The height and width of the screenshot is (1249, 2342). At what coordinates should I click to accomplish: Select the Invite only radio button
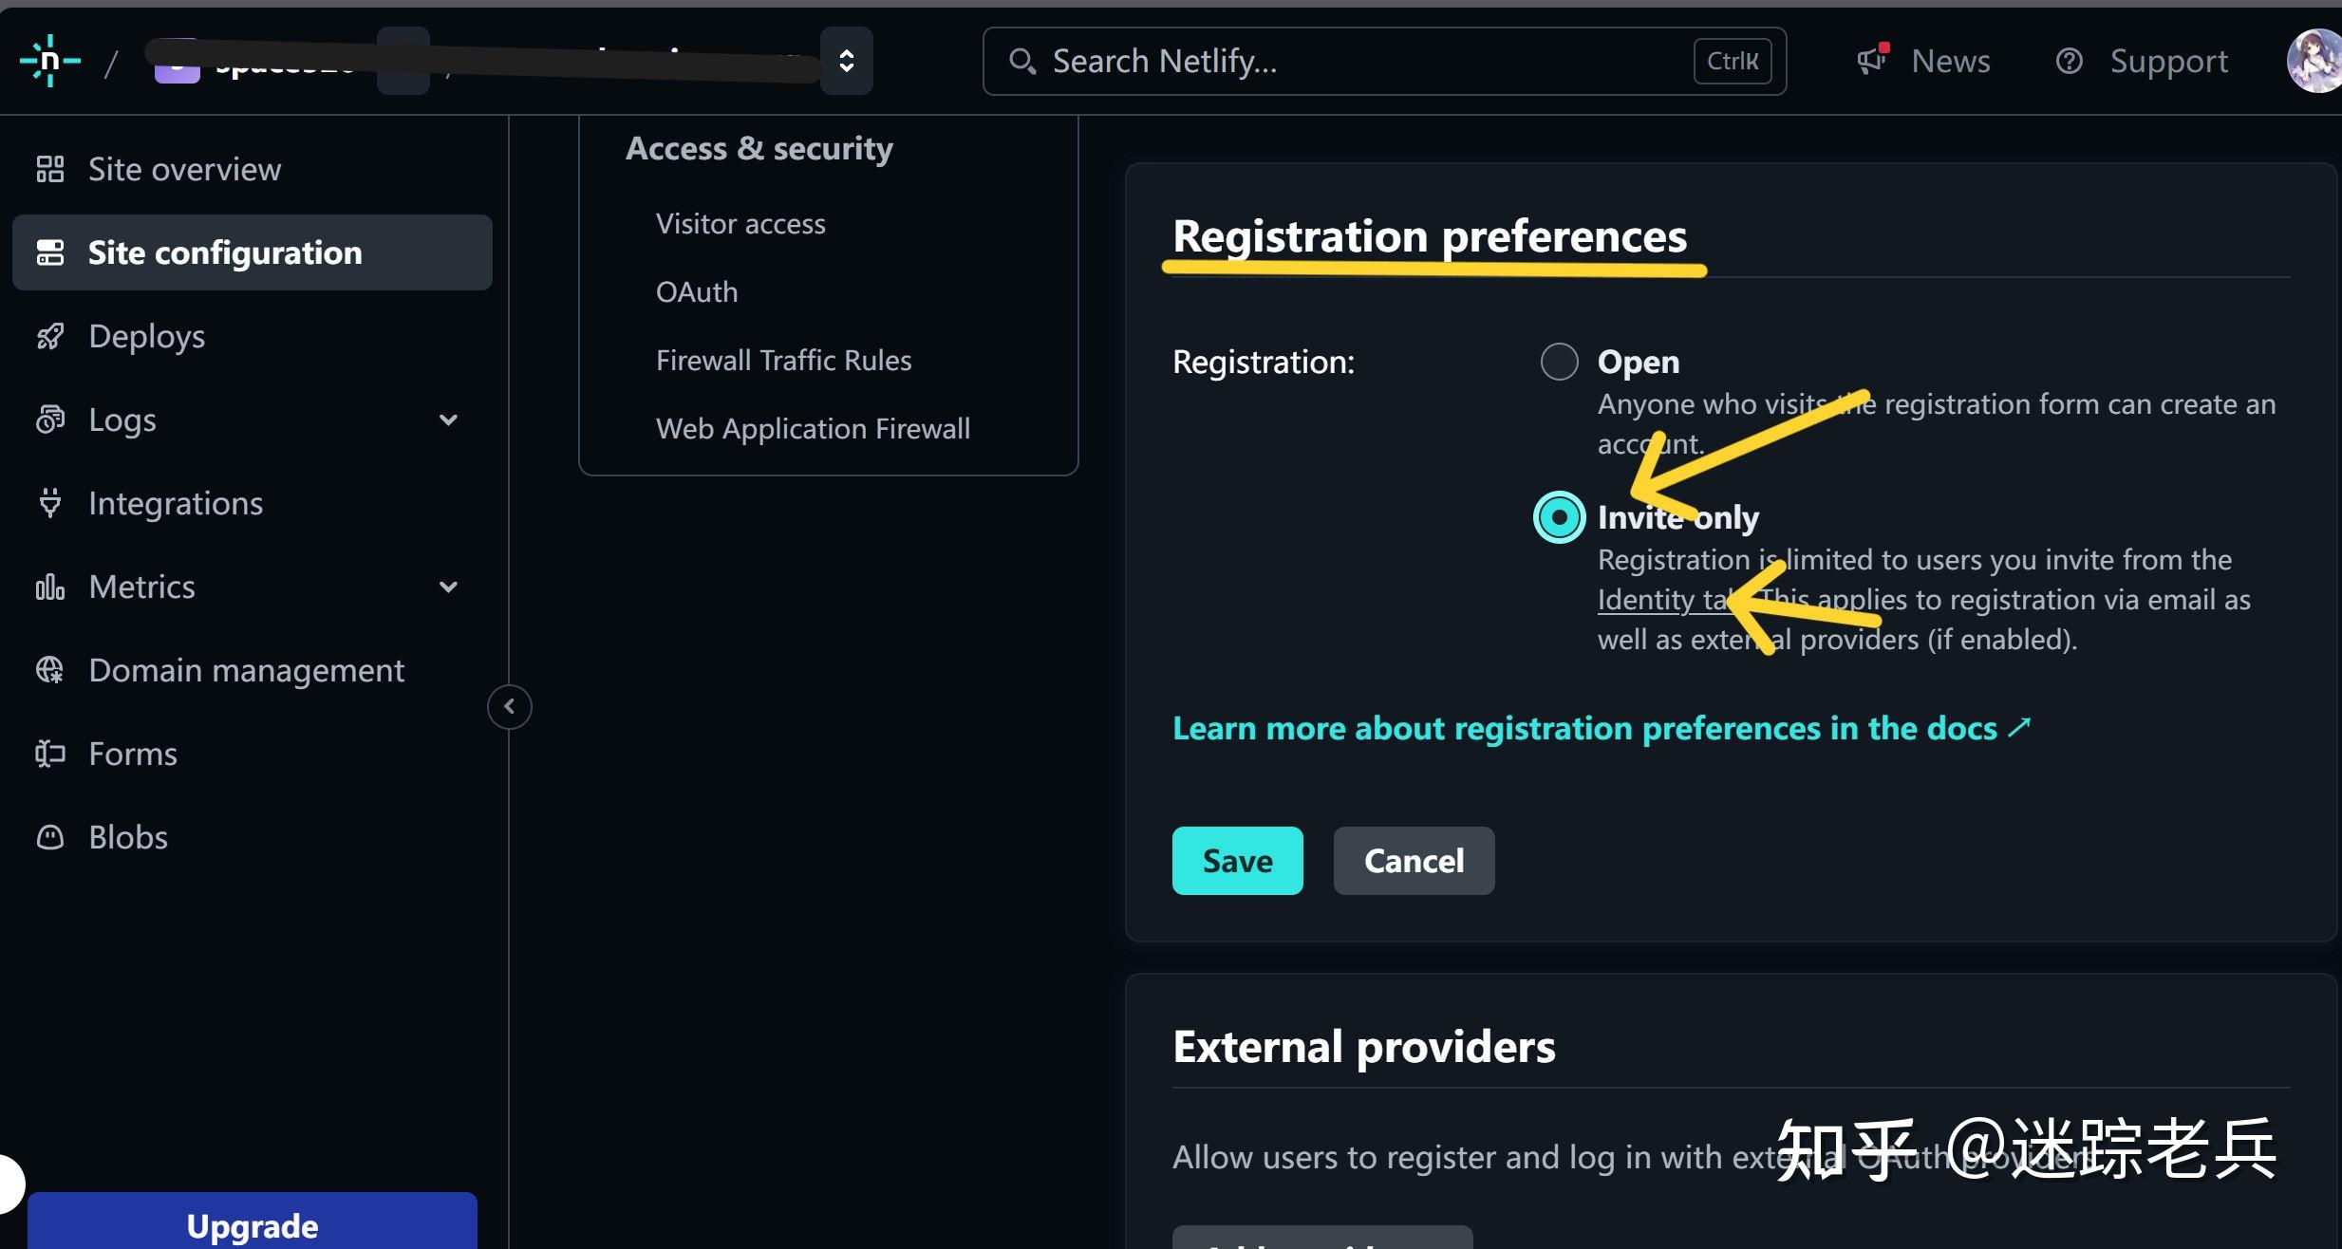coord(1559,517)
